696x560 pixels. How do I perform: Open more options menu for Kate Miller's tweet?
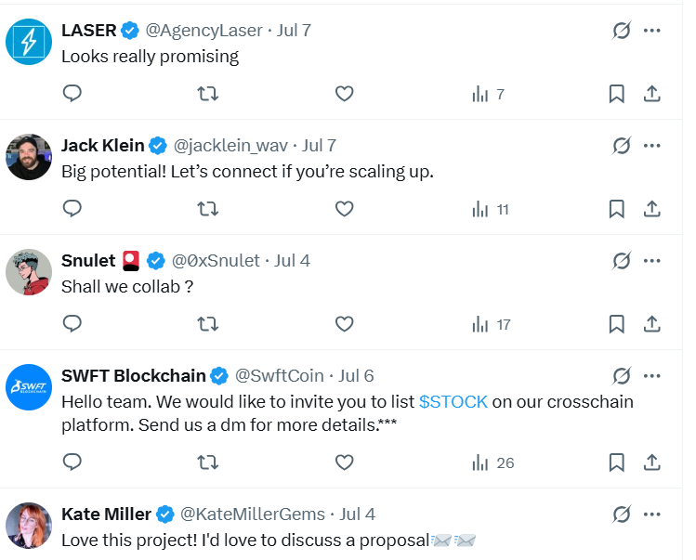click(651, 514)
